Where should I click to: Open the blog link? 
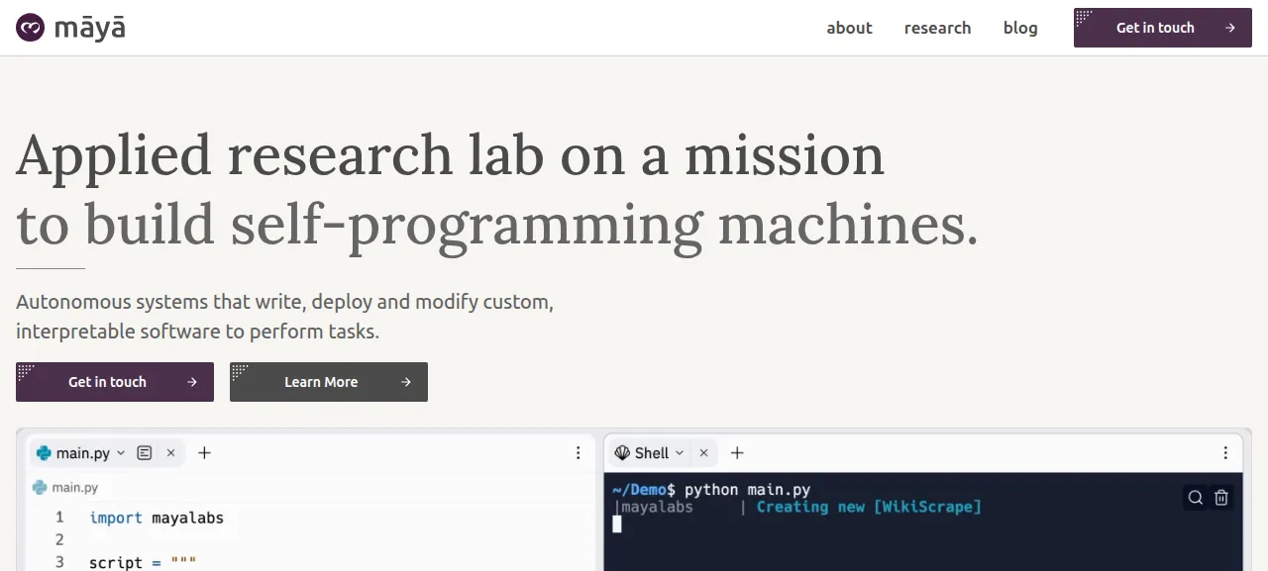point(1020,28)
